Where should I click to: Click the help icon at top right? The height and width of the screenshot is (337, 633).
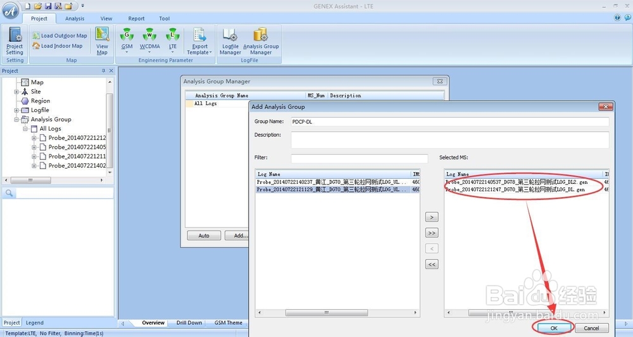click(x=617, y=18)
